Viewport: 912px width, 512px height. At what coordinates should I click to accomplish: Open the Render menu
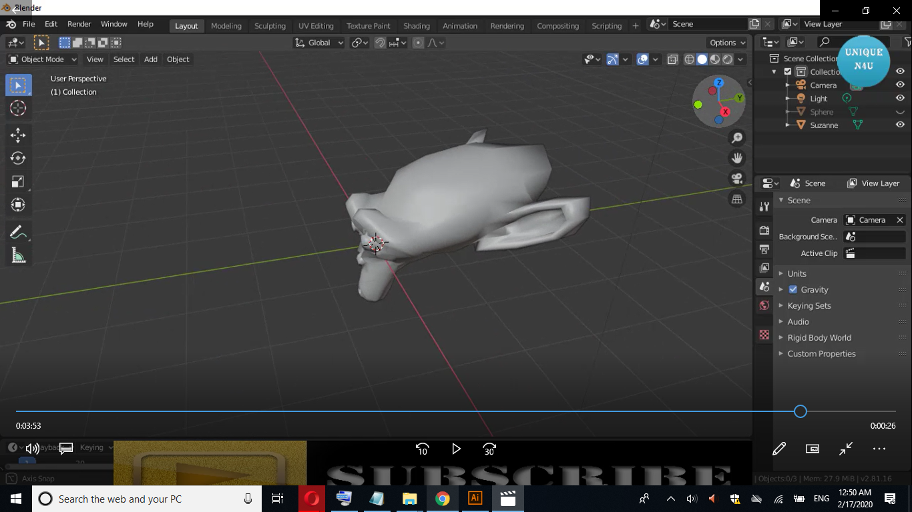pyautogui.click(x=79, y=23)
